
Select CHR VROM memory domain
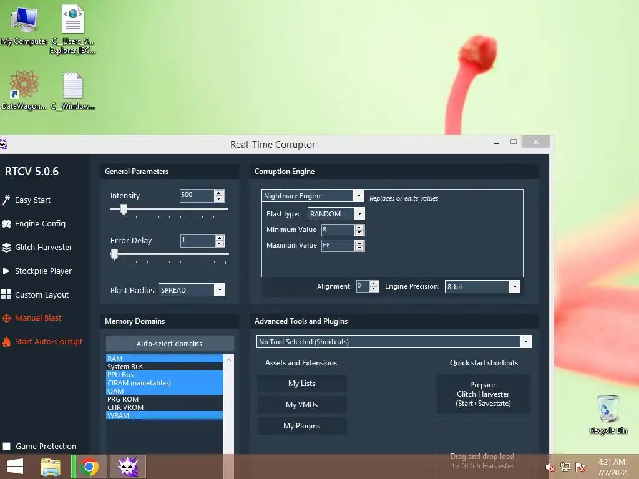click(165, 407)
